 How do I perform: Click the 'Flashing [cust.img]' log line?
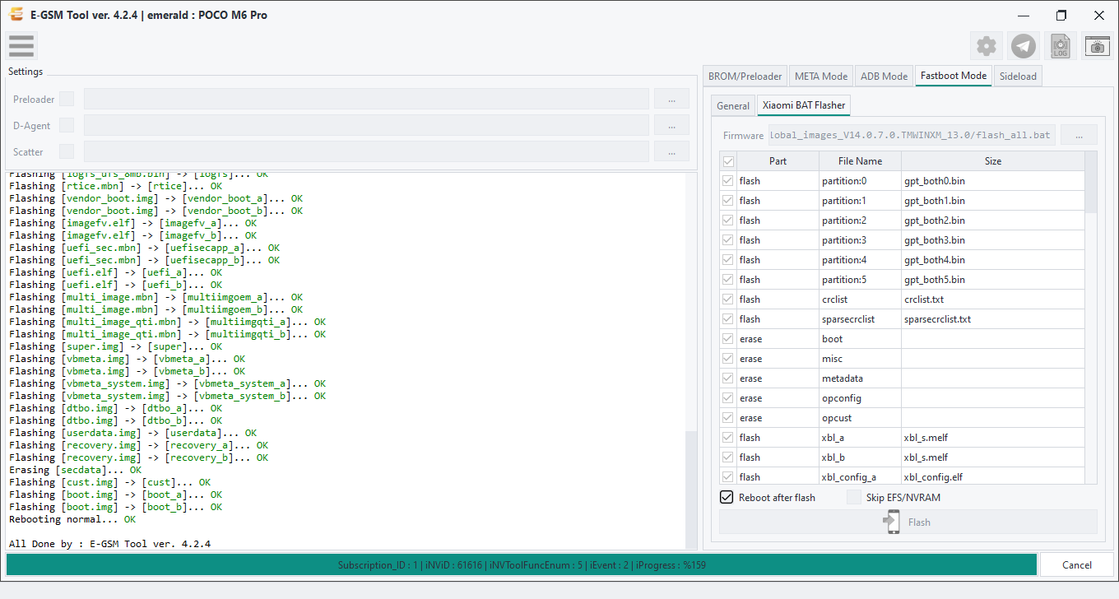[x=109, y=482]
